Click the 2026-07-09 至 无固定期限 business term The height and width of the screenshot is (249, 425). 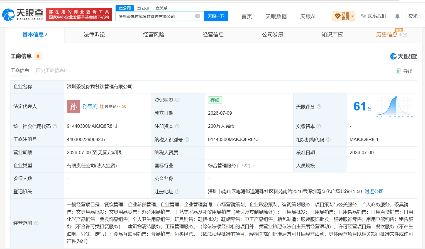point(94,152)
